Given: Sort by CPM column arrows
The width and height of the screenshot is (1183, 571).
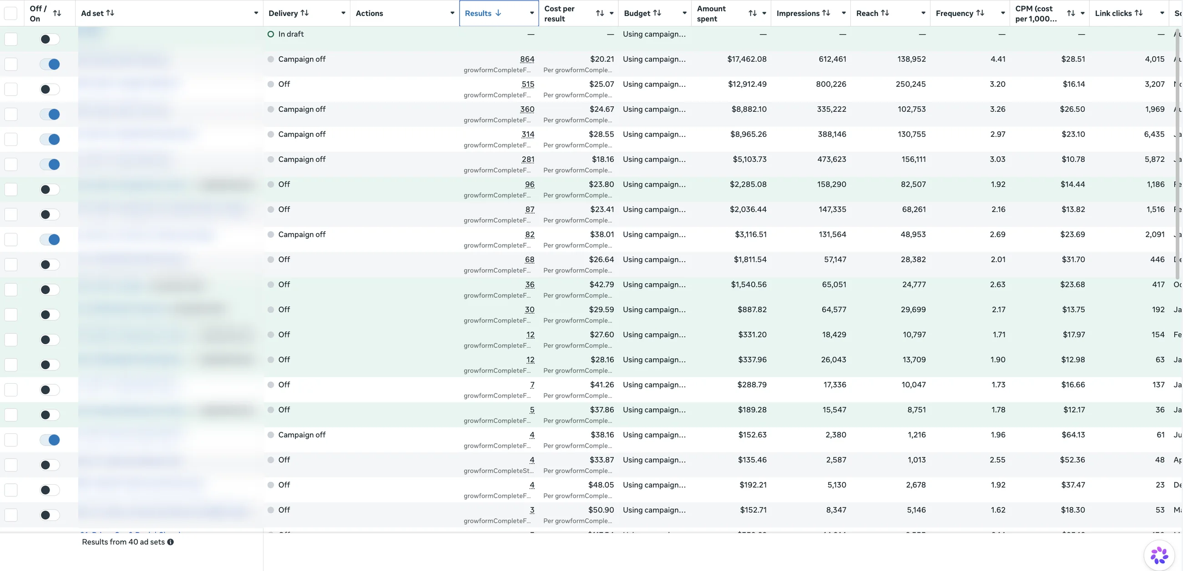Looking at the screenshot, I should point(1071,13).
